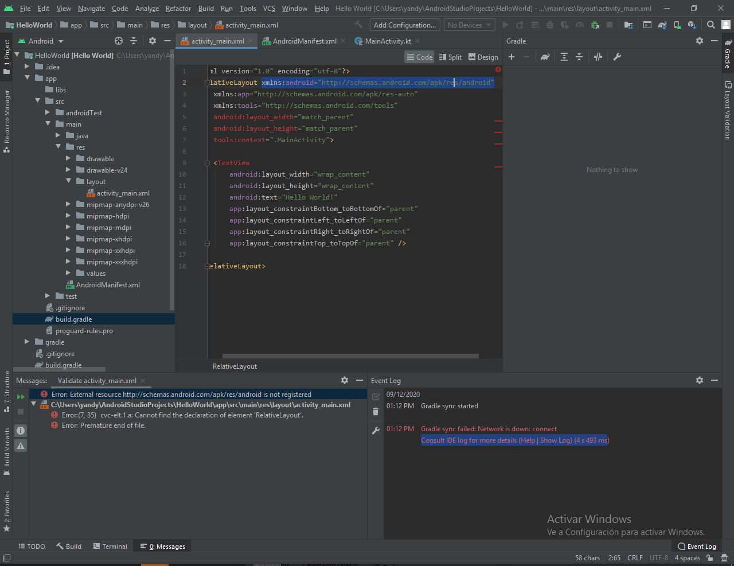Open the Build menu
This screenshot has width=734, height=566.
pyautogui.click(x=206, y=8)
